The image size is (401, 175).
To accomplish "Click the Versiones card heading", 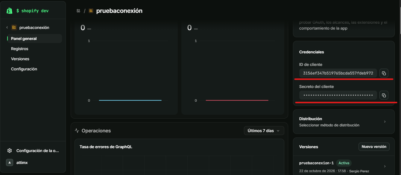I will 309,147.
